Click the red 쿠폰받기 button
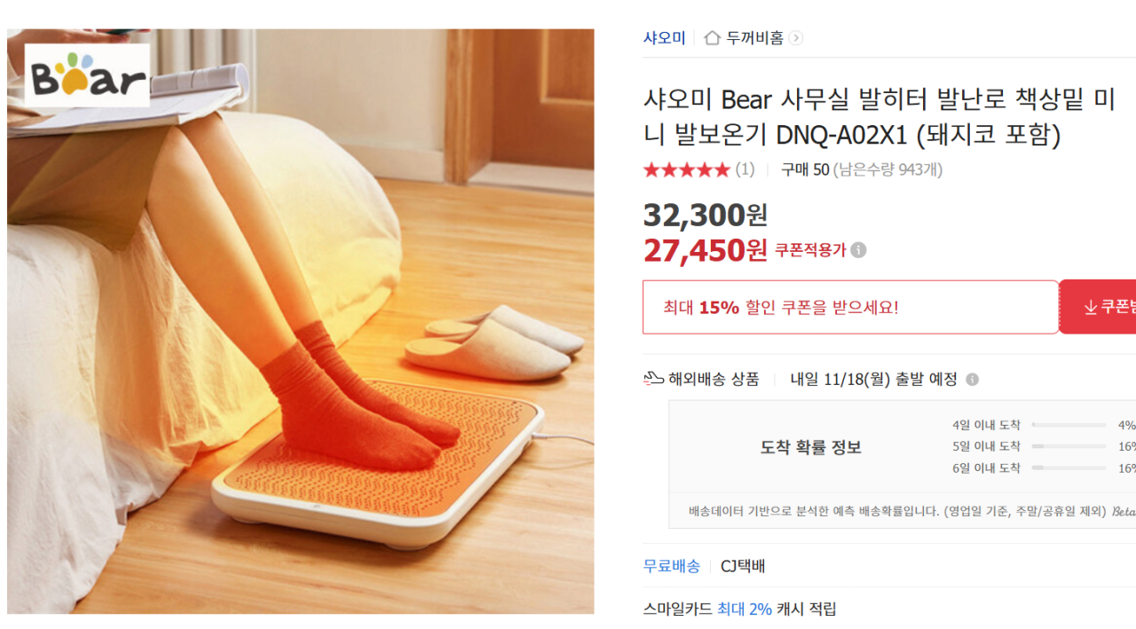This screenshot has height=629, width=1136. pyautogui.click(x=1098, y=307)
